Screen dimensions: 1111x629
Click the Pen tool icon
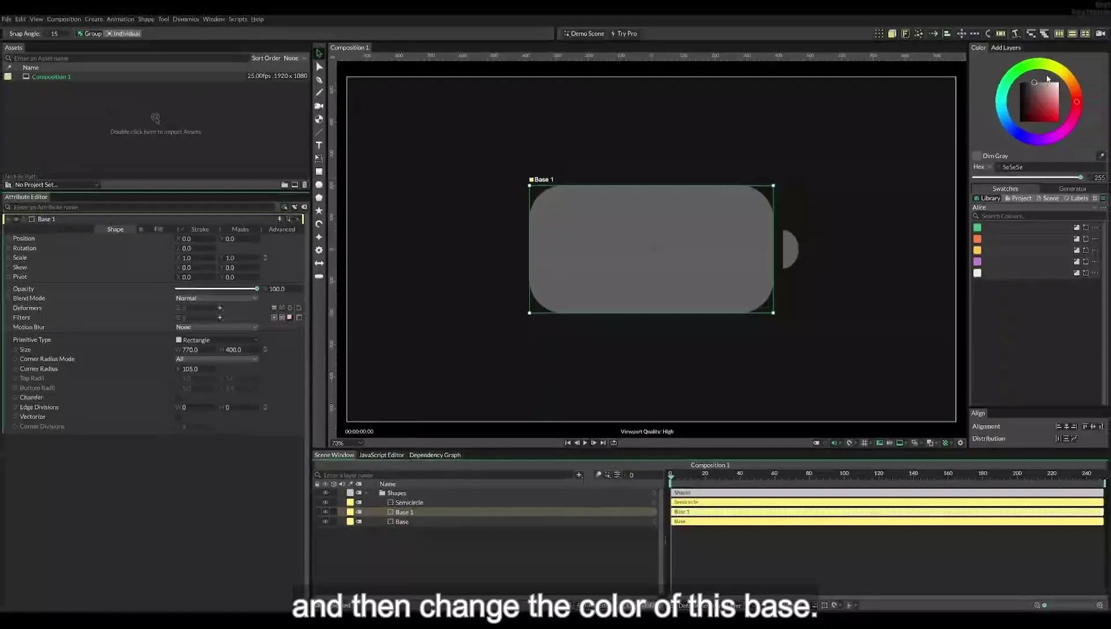319,80
